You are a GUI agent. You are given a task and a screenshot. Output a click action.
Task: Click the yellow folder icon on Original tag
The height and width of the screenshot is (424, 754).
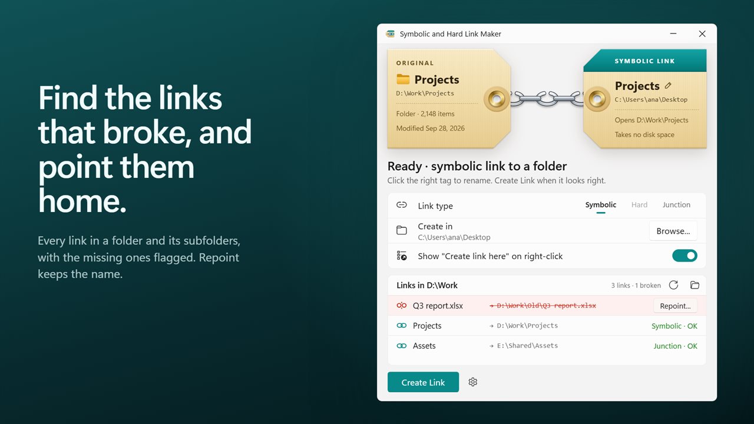tap(403, 79)
